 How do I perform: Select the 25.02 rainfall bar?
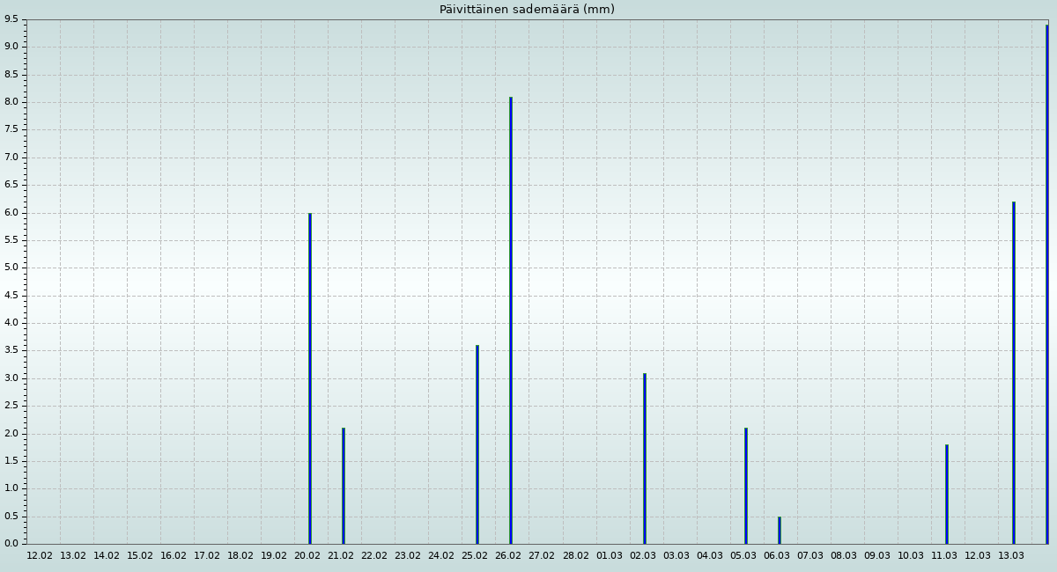coord(477,444)
